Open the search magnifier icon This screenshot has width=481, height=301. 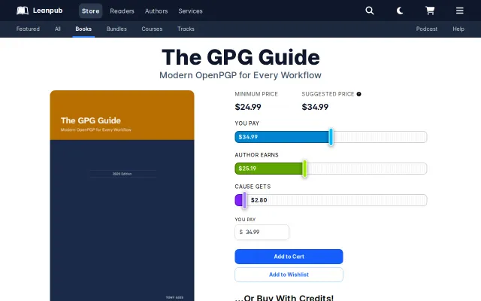point(370,11)
